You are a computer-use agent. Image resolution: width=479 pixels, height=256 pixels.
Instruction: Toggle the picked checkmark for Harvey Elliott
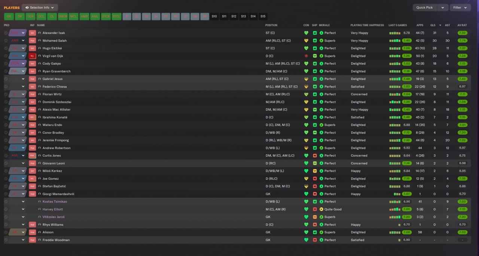(x=6, y=209)
